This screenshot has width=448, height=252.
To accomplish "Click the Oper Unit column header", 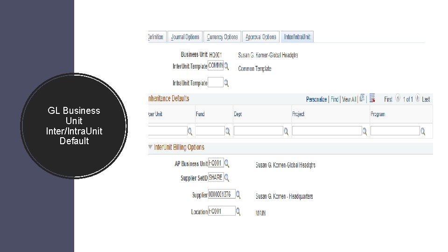I will tap(155, 114).
